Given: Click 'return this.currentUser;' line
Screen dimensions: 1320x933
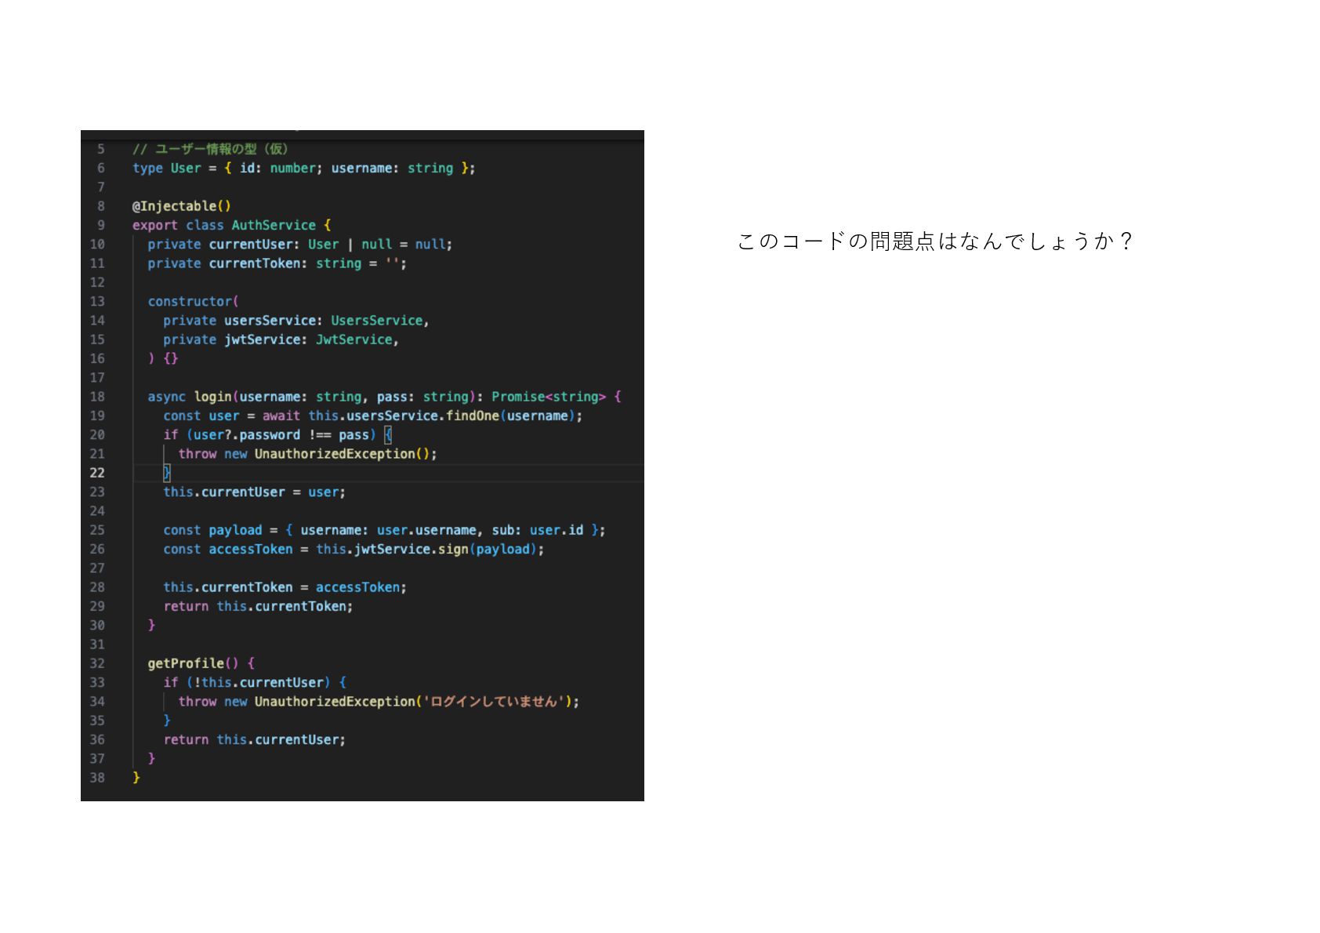Looking at the screenshot, I should tap(254, 740).
